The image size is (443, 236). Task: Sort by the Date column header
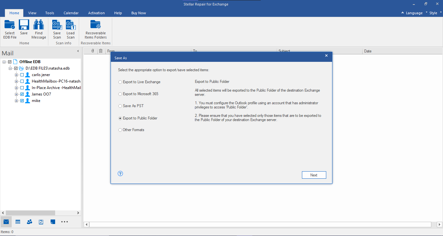(x=402, y=51)
